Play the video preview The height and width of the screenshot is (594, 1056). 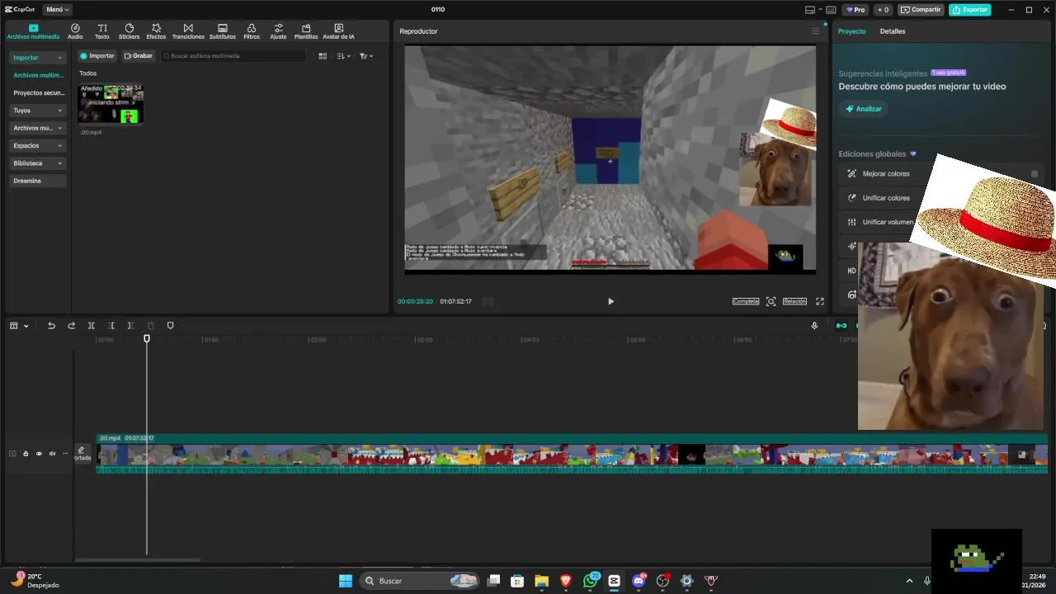tap(610, 301)
